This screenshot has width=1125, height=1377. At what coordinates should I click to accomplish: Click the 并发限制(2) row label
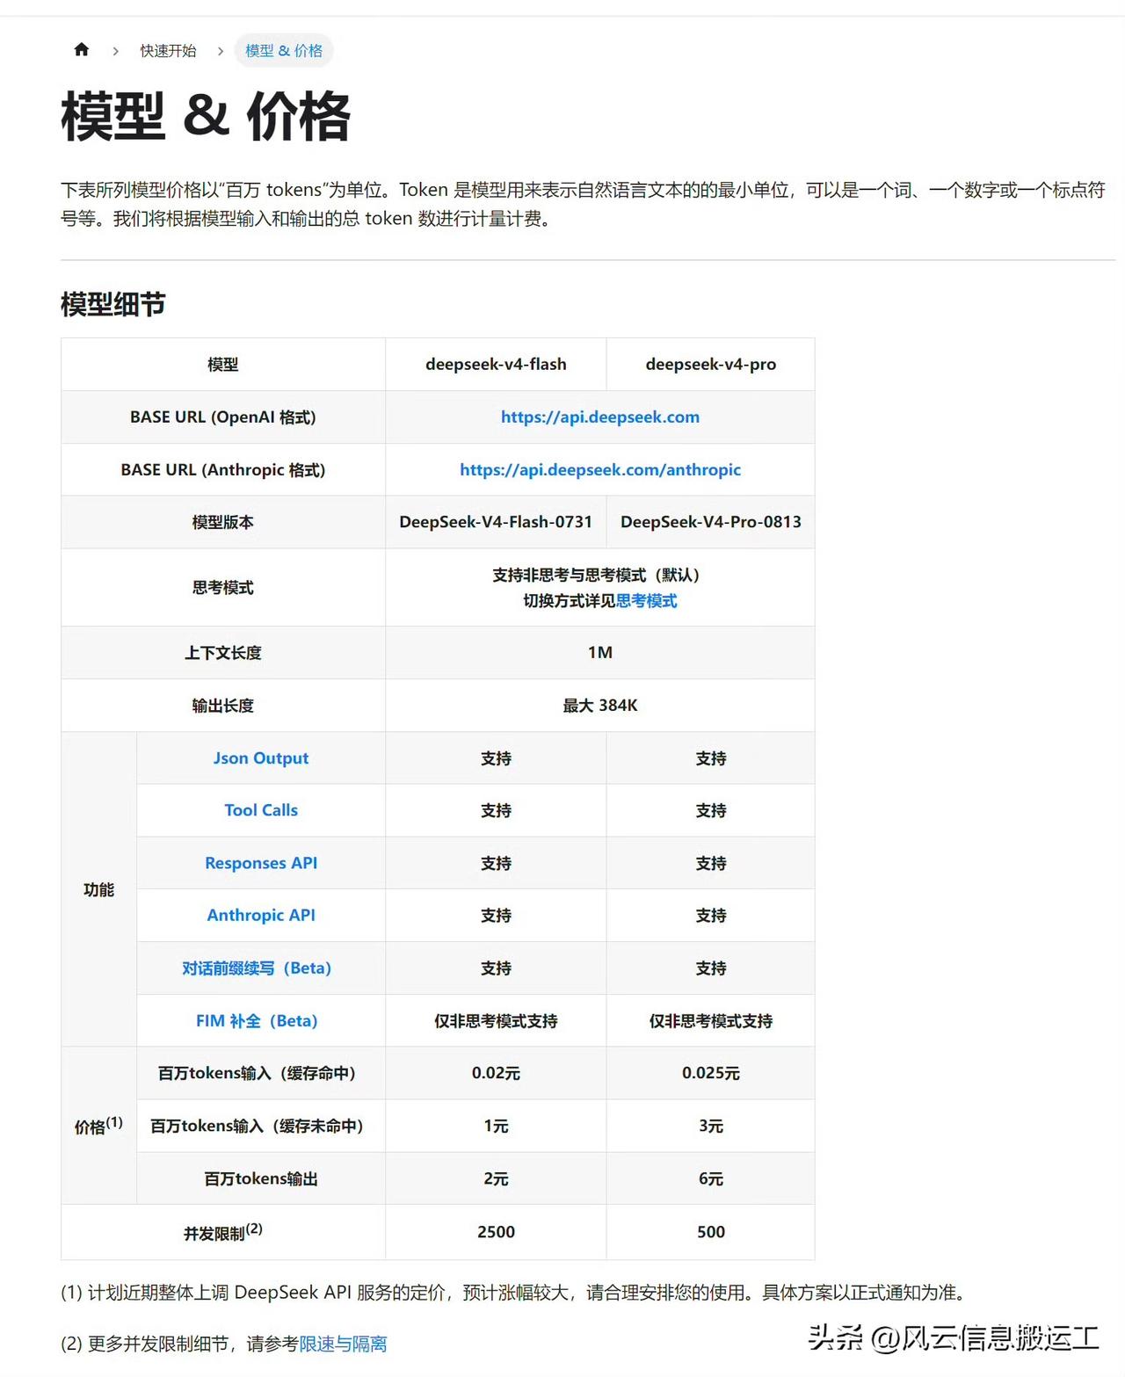click(223, 1232)
